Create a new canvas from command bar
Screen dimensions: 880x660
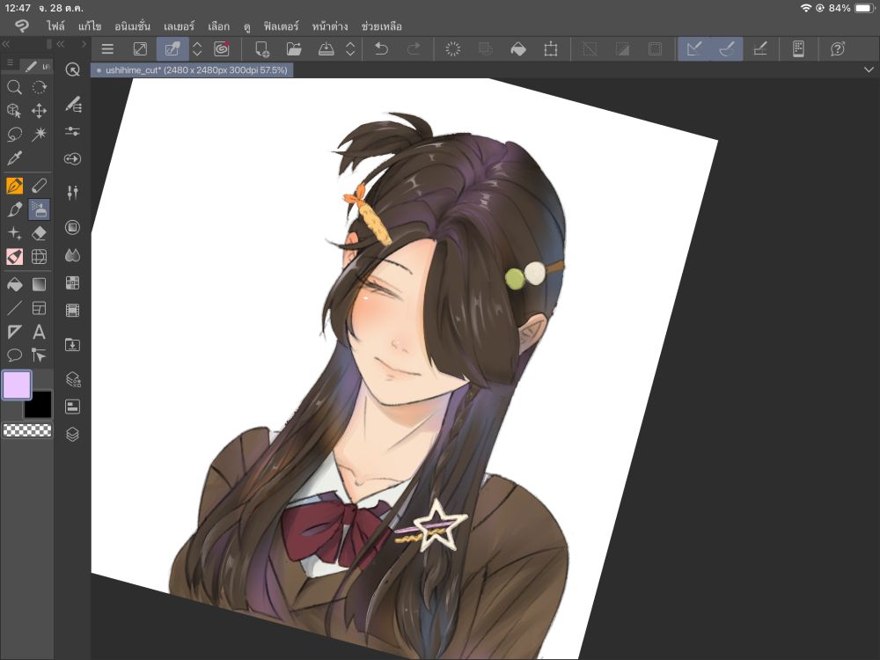262,48
